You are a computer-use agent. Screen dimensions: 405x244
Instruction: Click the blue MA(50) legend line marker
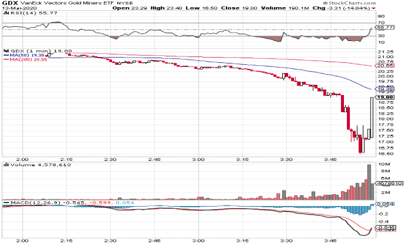(x=5, y=55)
